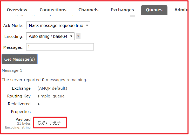Click the simple_queue routing key value
This screenshot has width=189, height=135.
click(51, 96)
